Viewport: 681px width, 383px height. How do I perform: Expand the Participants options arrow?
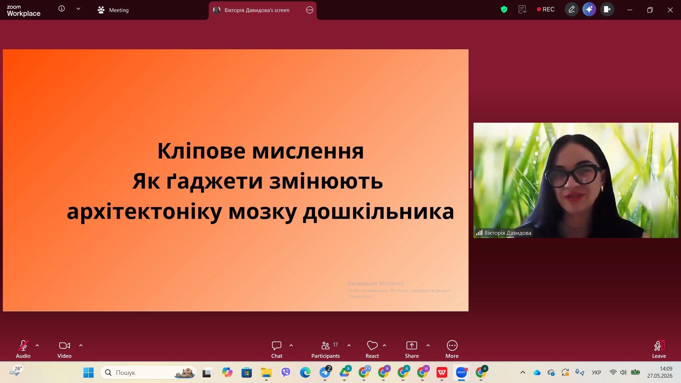point(349,345)
